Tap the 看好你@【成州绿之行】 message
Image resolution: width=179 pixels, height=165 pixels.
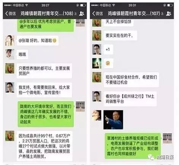(130, 99)
